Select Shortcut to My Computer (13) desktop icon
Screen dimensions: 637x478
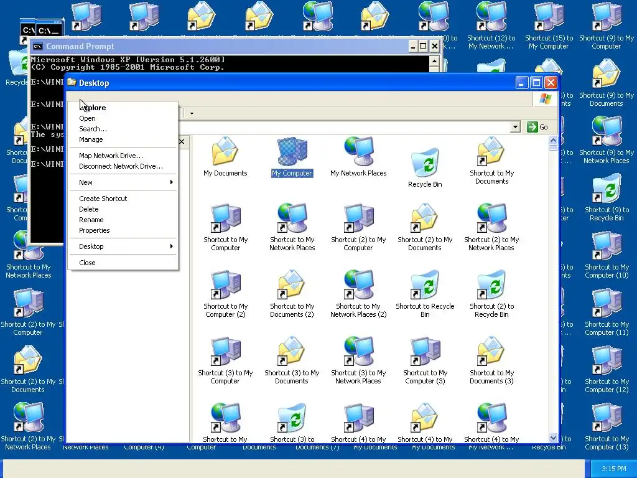point(607,427)
